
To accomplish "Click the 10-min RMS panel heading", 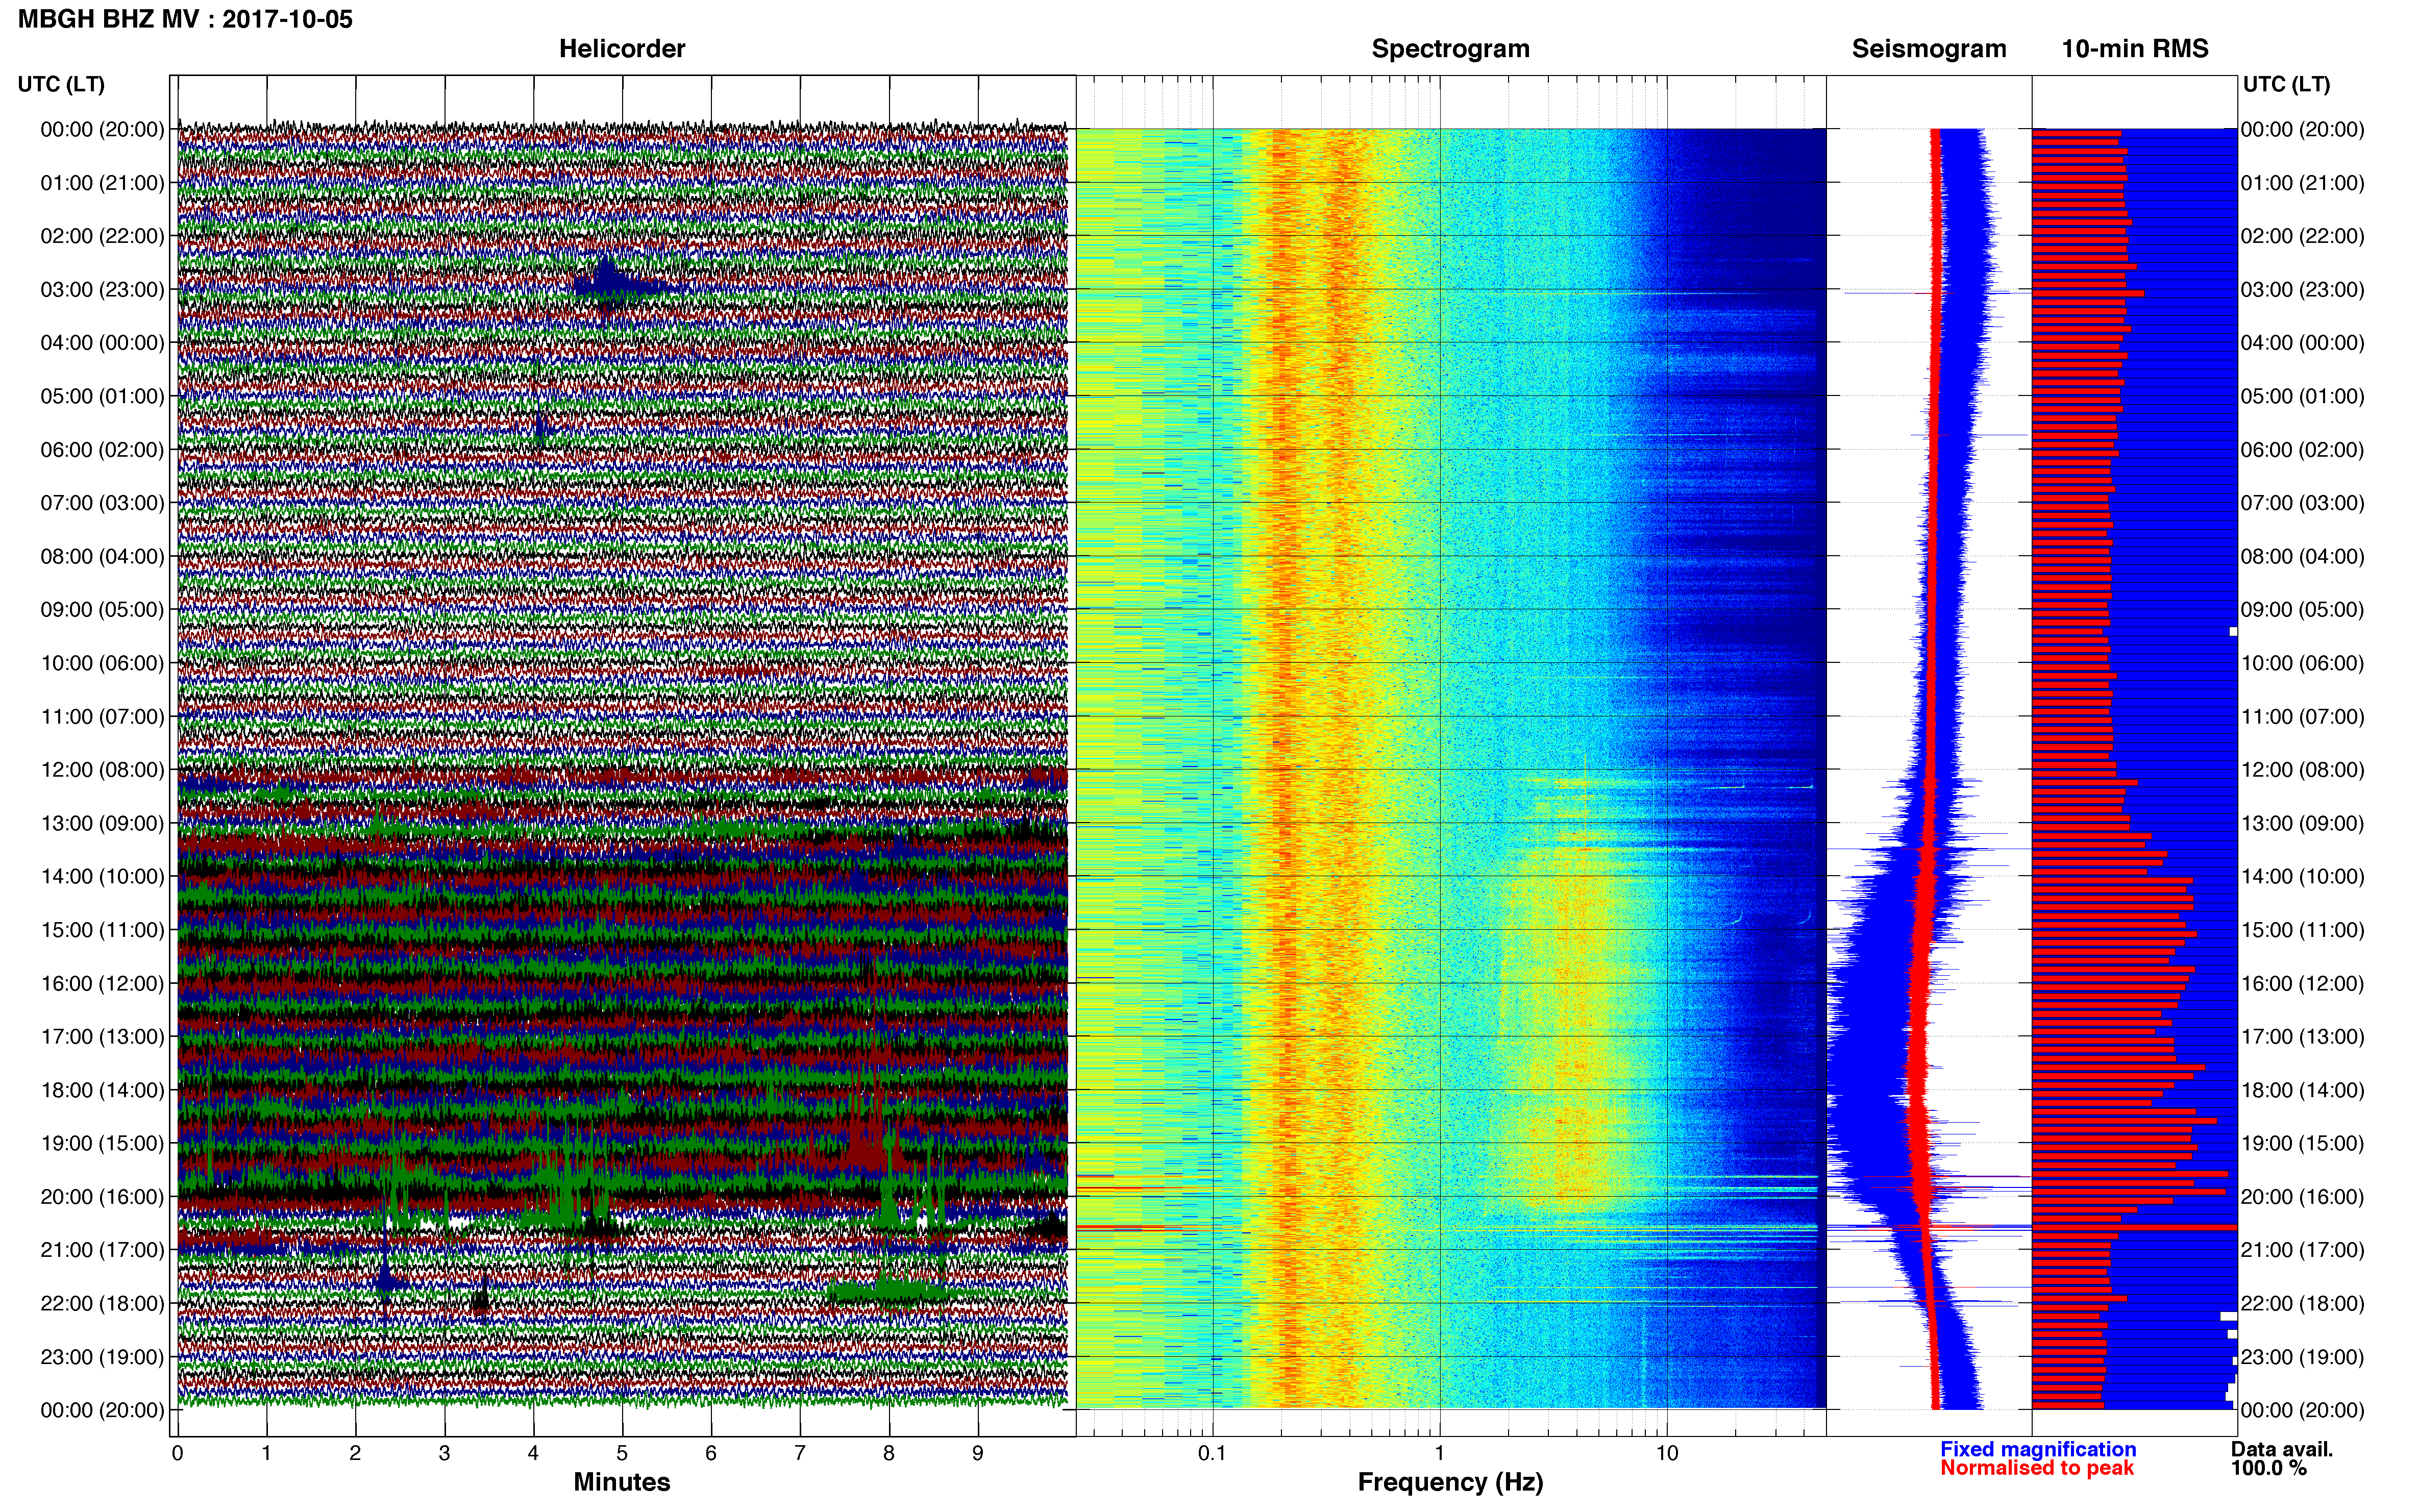I will [x=2135, y=49].
